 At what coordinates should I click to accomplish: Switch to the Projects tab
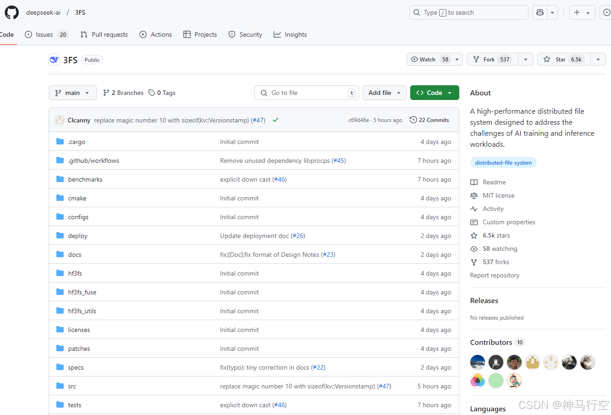(x=200, y=34)
